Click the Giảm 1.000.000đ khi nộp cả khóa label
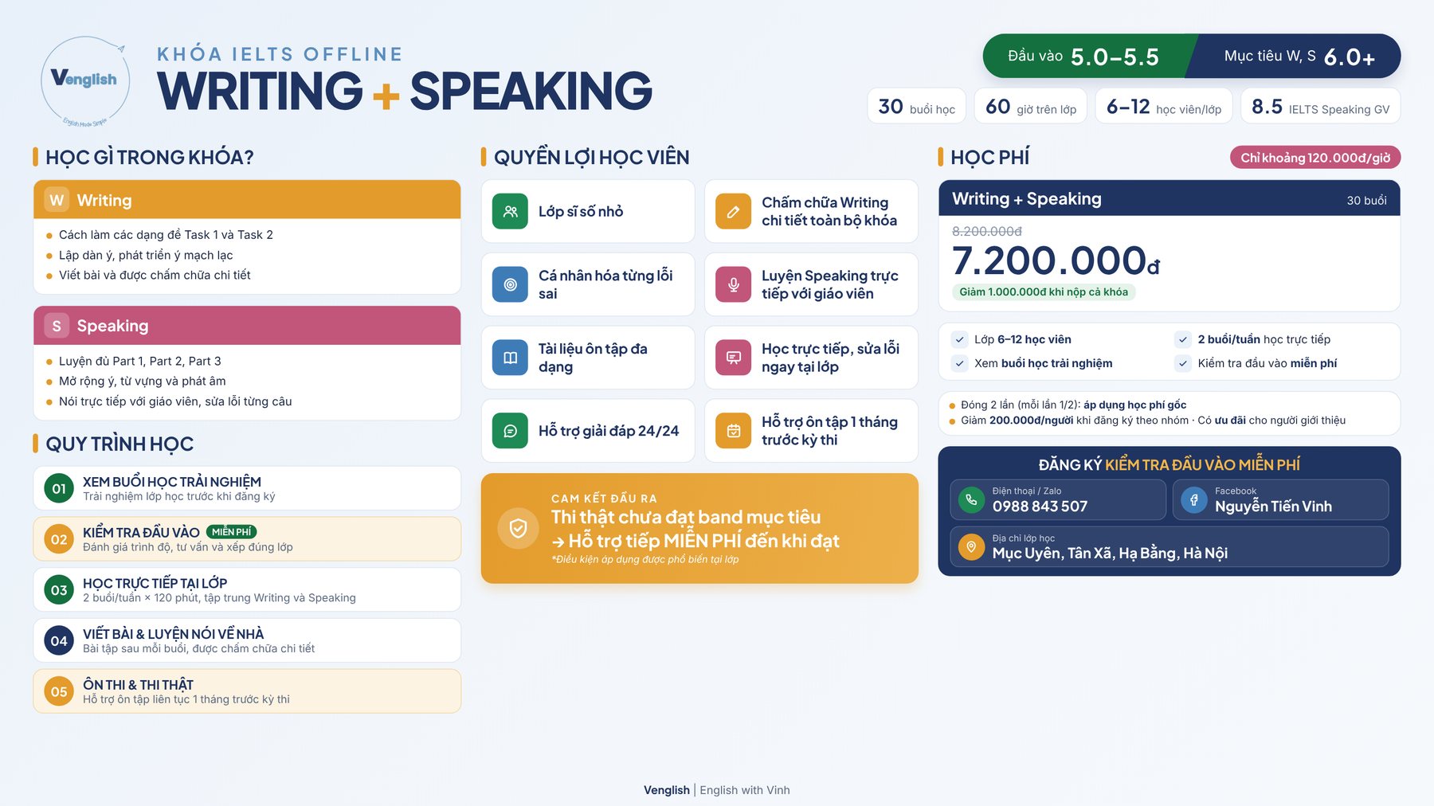The width and height of the screenshot is (1434, 806). pyautogui.click(x=1044, y=292)
